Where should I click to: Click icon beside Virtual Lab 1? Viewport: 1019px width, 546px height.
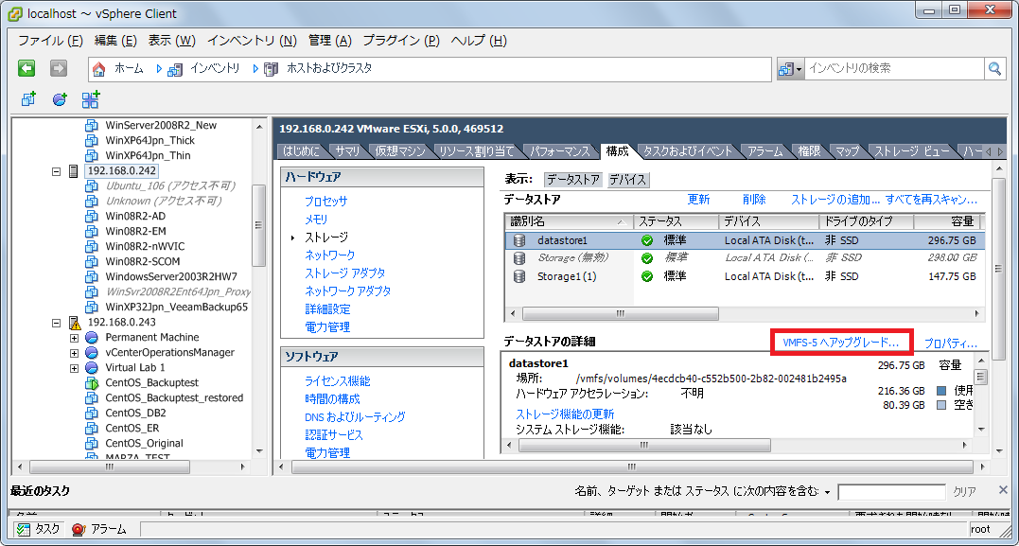click(92, 367)
